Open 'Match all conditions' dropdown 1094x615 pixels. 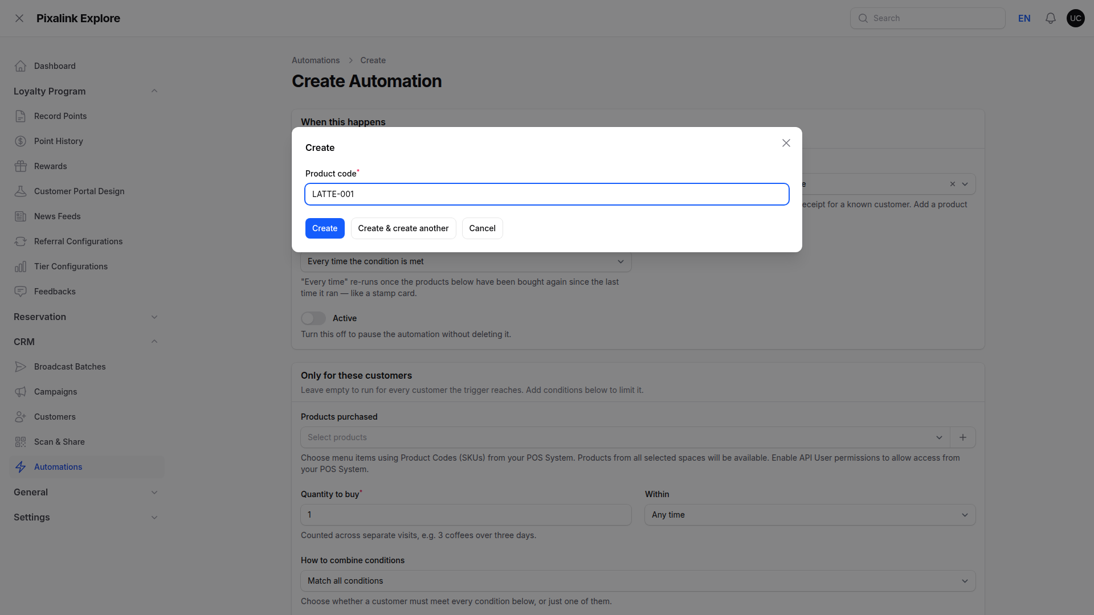click(638, 581)
